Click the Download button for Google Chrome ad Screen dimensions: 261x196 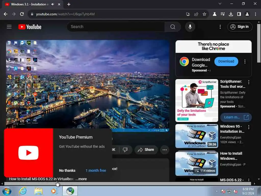coord(226,61)
